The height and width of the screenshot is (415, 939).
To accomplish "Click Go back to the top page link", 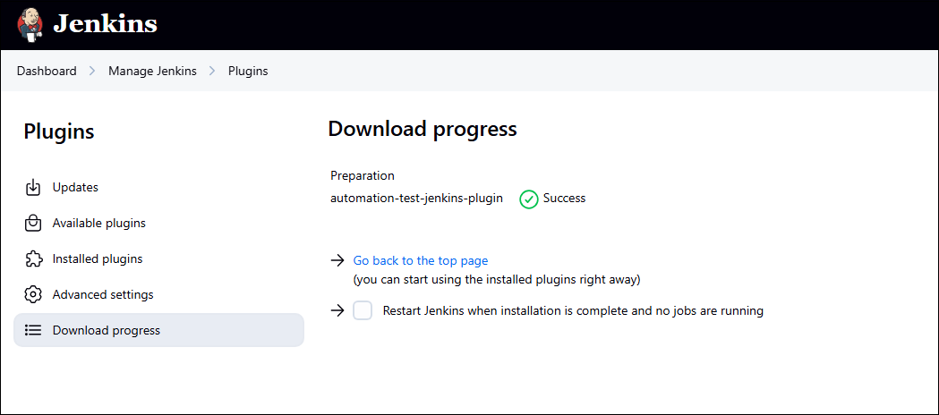I will 421,261.
